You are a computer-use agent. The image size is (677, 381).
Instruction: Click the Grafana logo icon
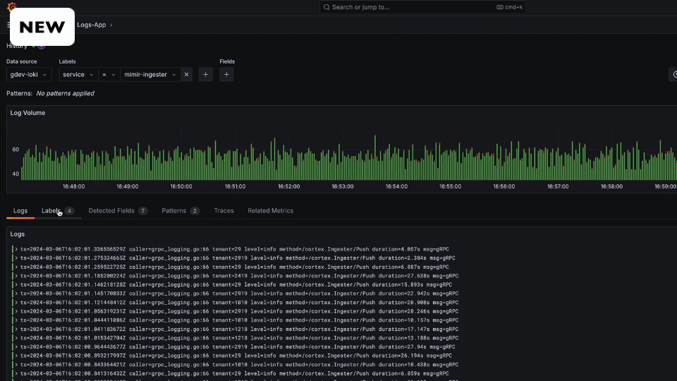coord(11,7)
